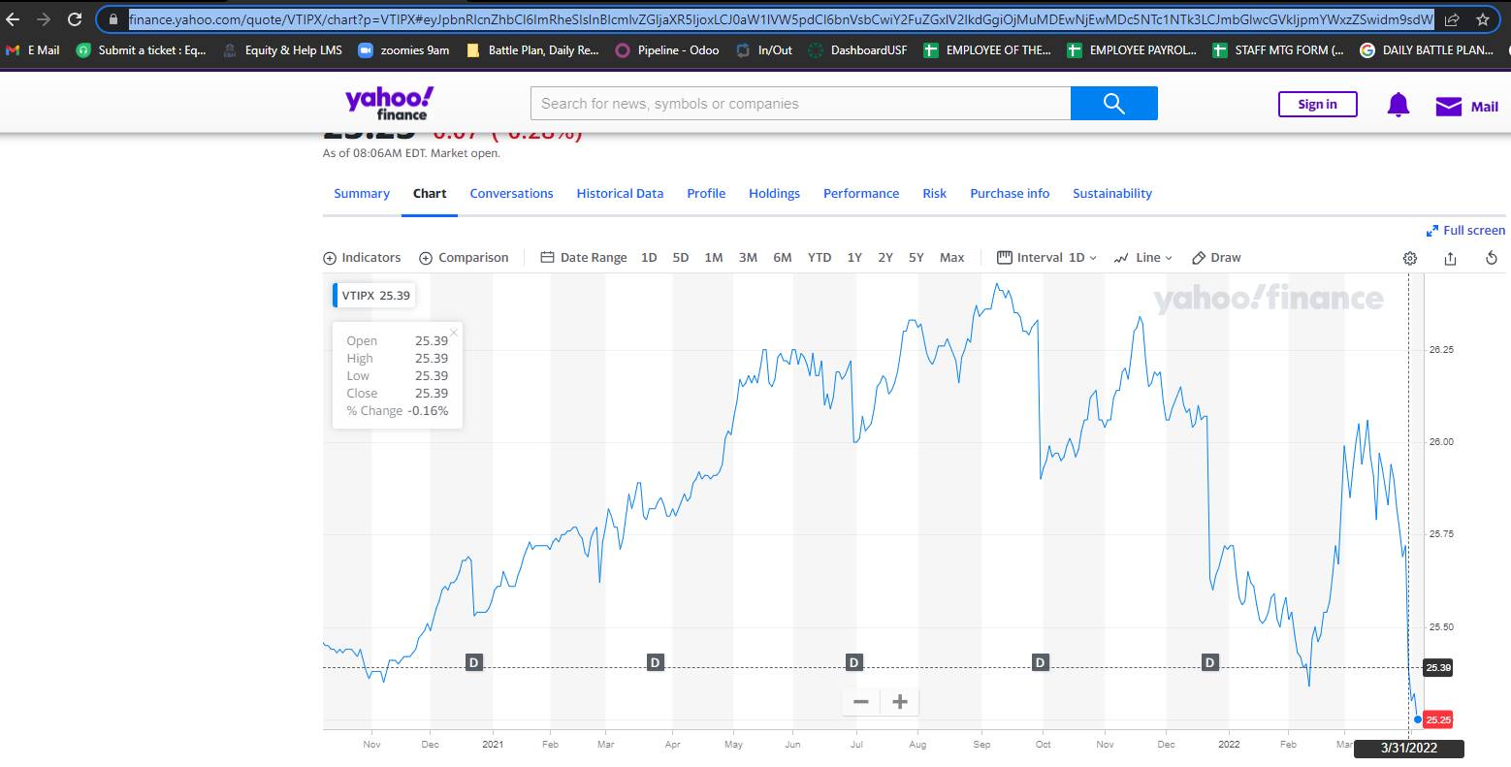Switch to Risk tab
The width and height of the screenshot is (1511, 767).
[x=934, y=194]
